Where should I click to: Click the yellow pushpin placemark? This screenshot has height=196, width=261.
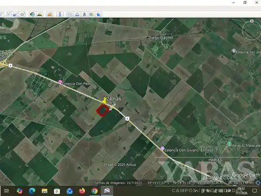pos(104,100)
